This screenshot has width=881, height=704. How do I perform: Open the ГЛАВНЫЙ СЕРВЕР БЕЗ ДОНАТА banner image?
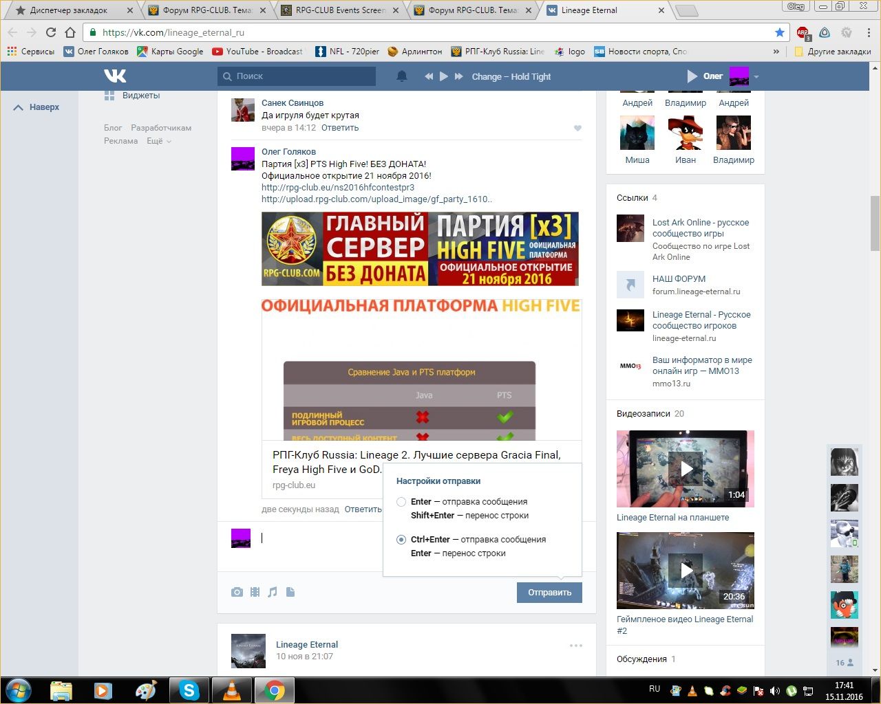[x=420, y=249]
